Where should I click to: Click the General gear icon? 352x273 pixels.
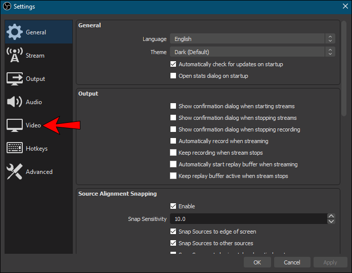click(14, 32)
